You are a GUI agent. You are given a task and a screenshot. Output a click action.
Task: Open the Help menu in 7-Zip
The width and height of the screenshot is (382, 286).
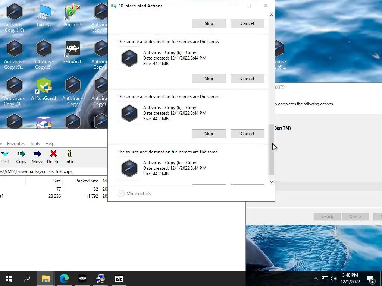tap(50, 144)
